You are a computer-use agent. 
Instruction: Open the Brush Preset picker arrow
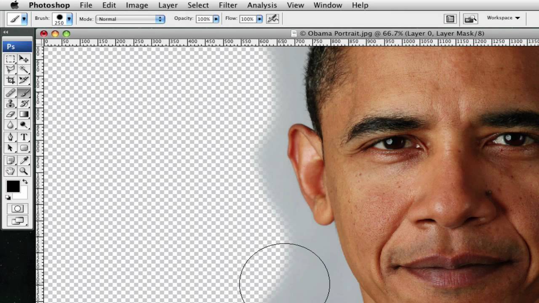click(69, 19)
